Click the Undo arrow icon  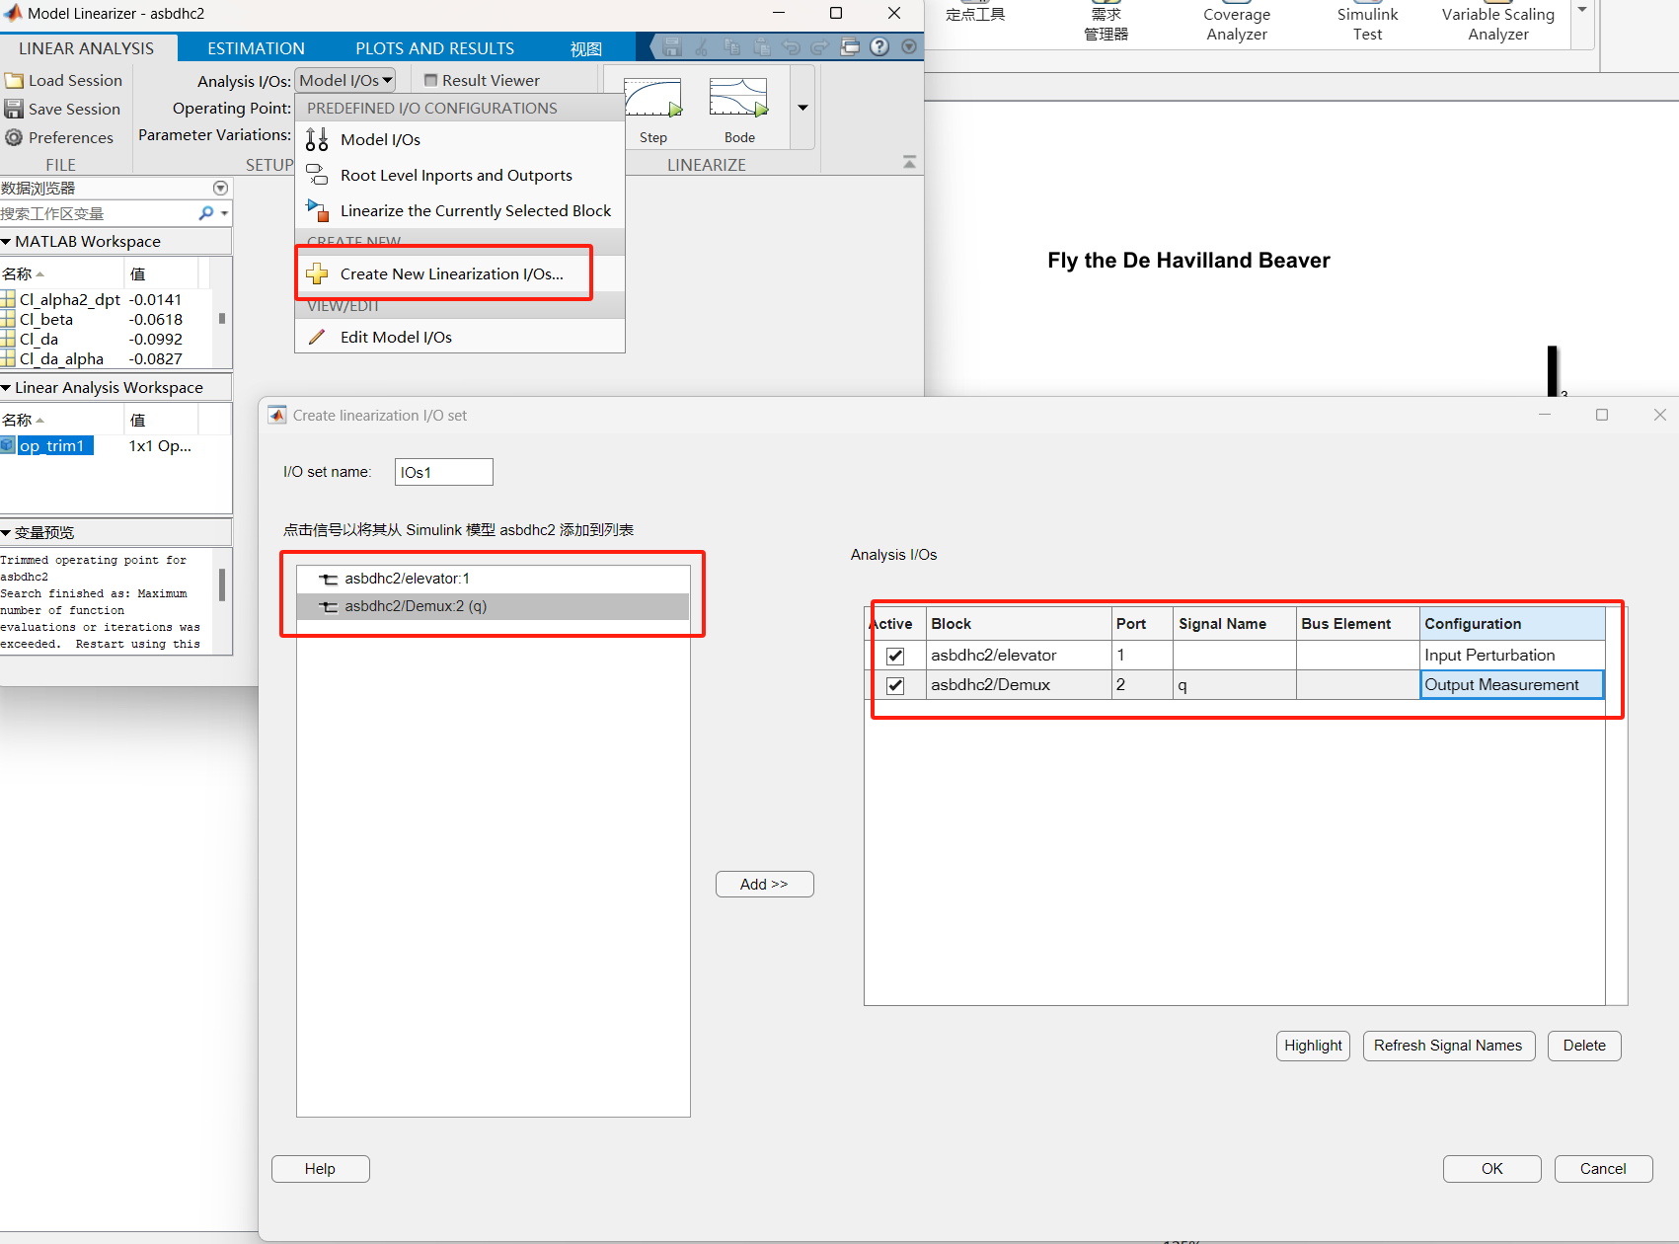[x=791, y=46]
